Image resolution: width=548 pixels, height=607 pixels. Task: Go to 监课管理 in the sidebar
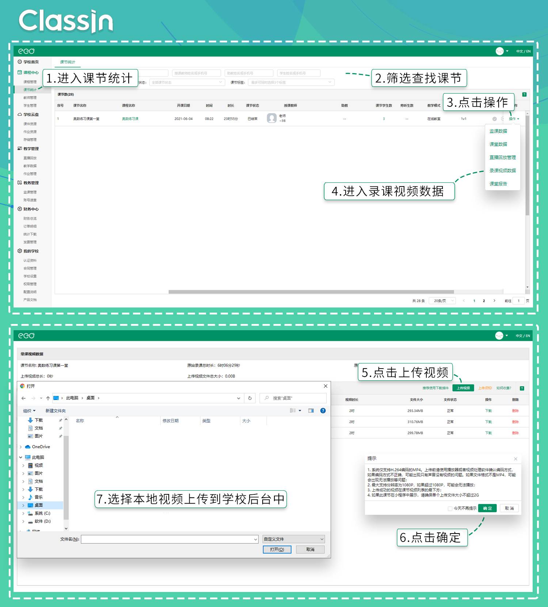click(30, 192)
